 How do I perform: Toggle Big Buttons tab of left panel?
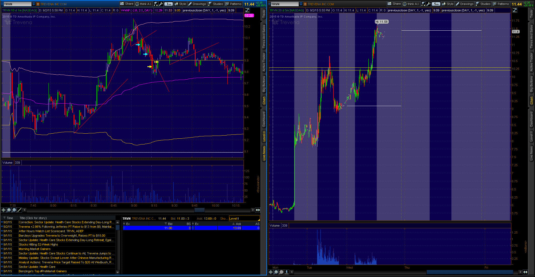click(264, 84)
